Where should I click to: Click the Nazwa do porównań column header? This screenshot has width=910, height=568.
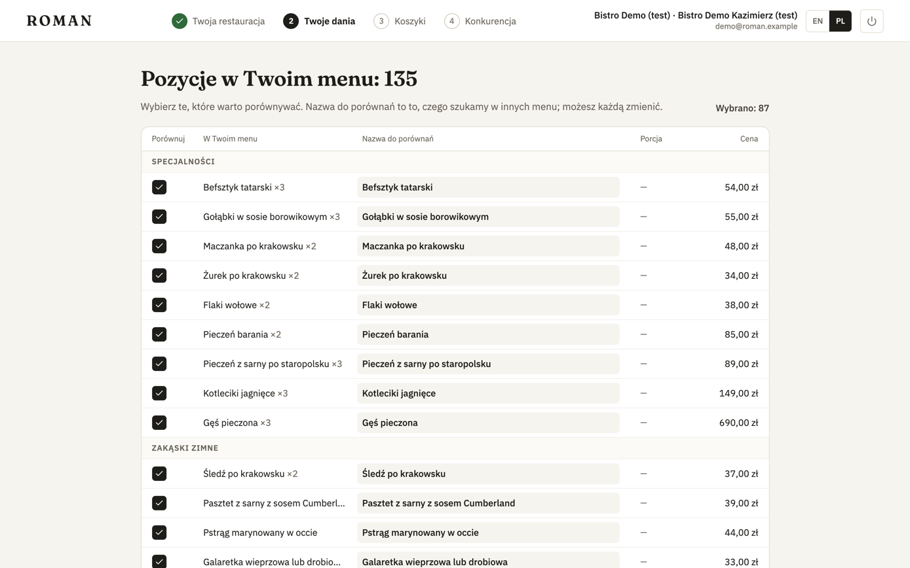pos(398,139)
